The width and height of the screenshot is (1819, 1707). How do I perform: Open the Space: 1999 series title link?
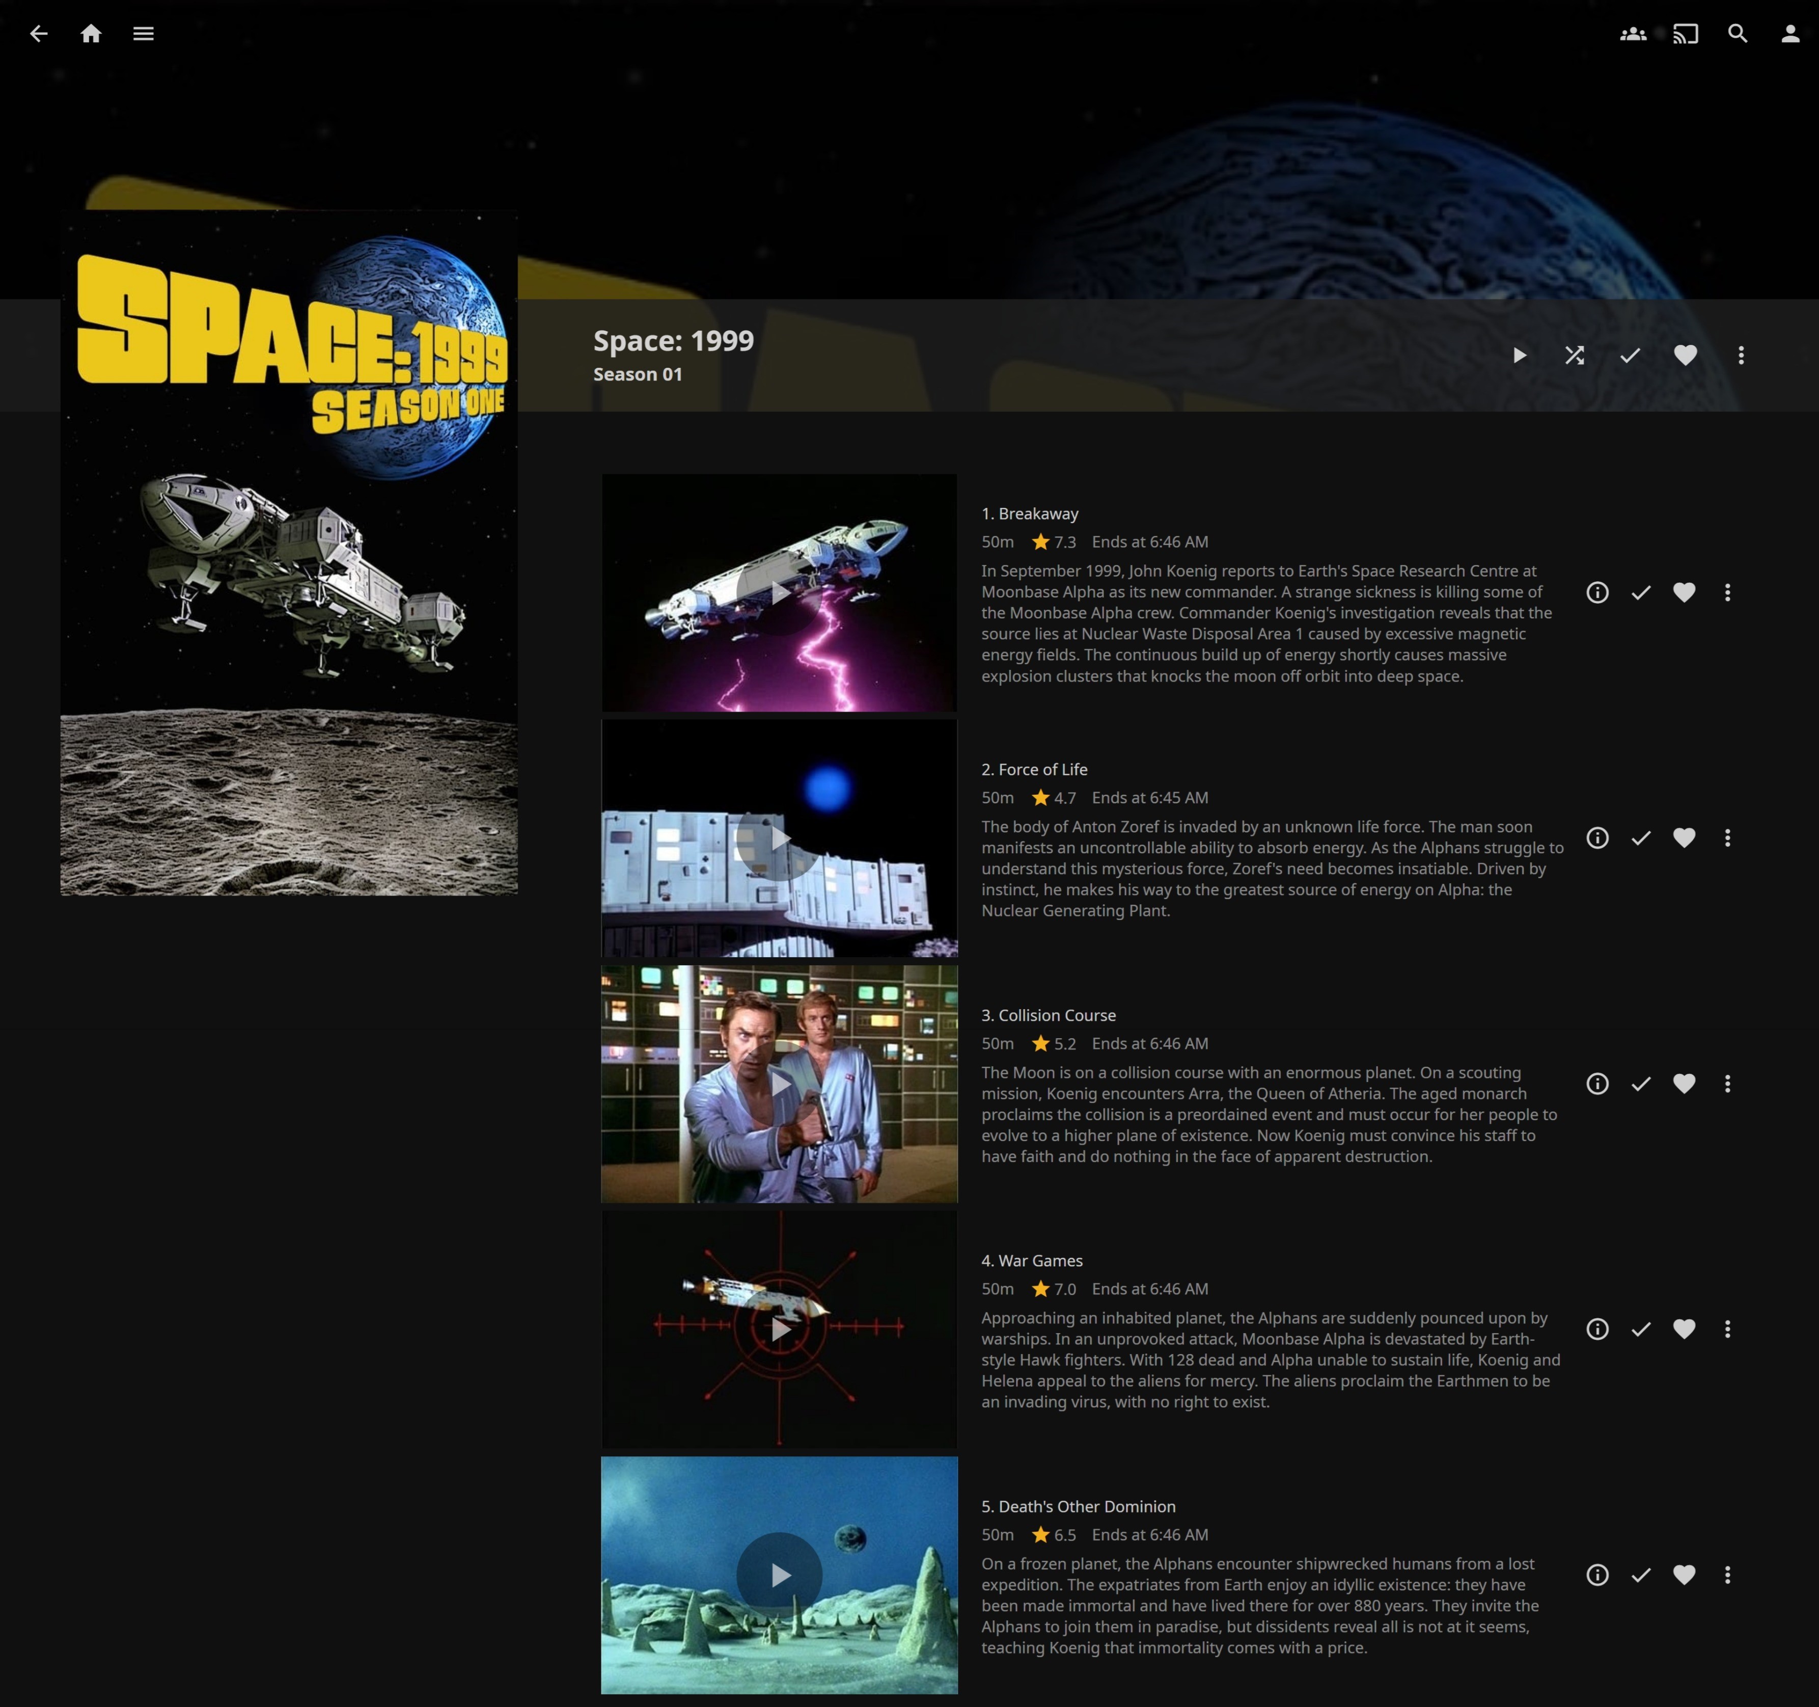[673, 340]
